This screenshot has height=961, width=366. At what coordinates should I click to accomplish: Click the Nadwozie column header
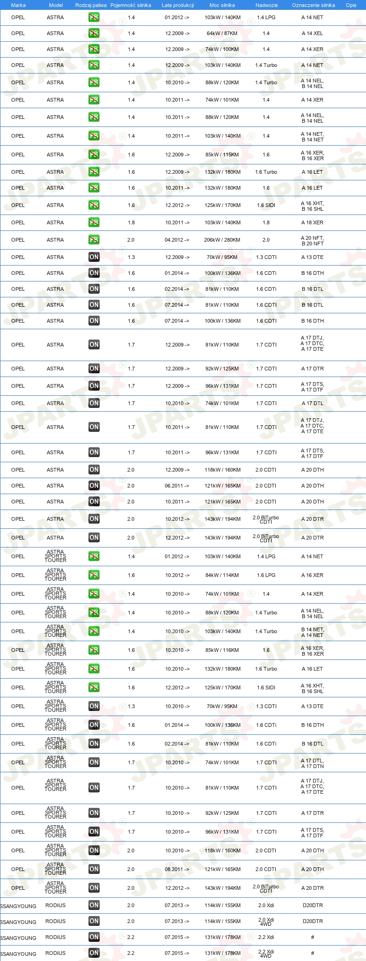(x=266, y=5)
